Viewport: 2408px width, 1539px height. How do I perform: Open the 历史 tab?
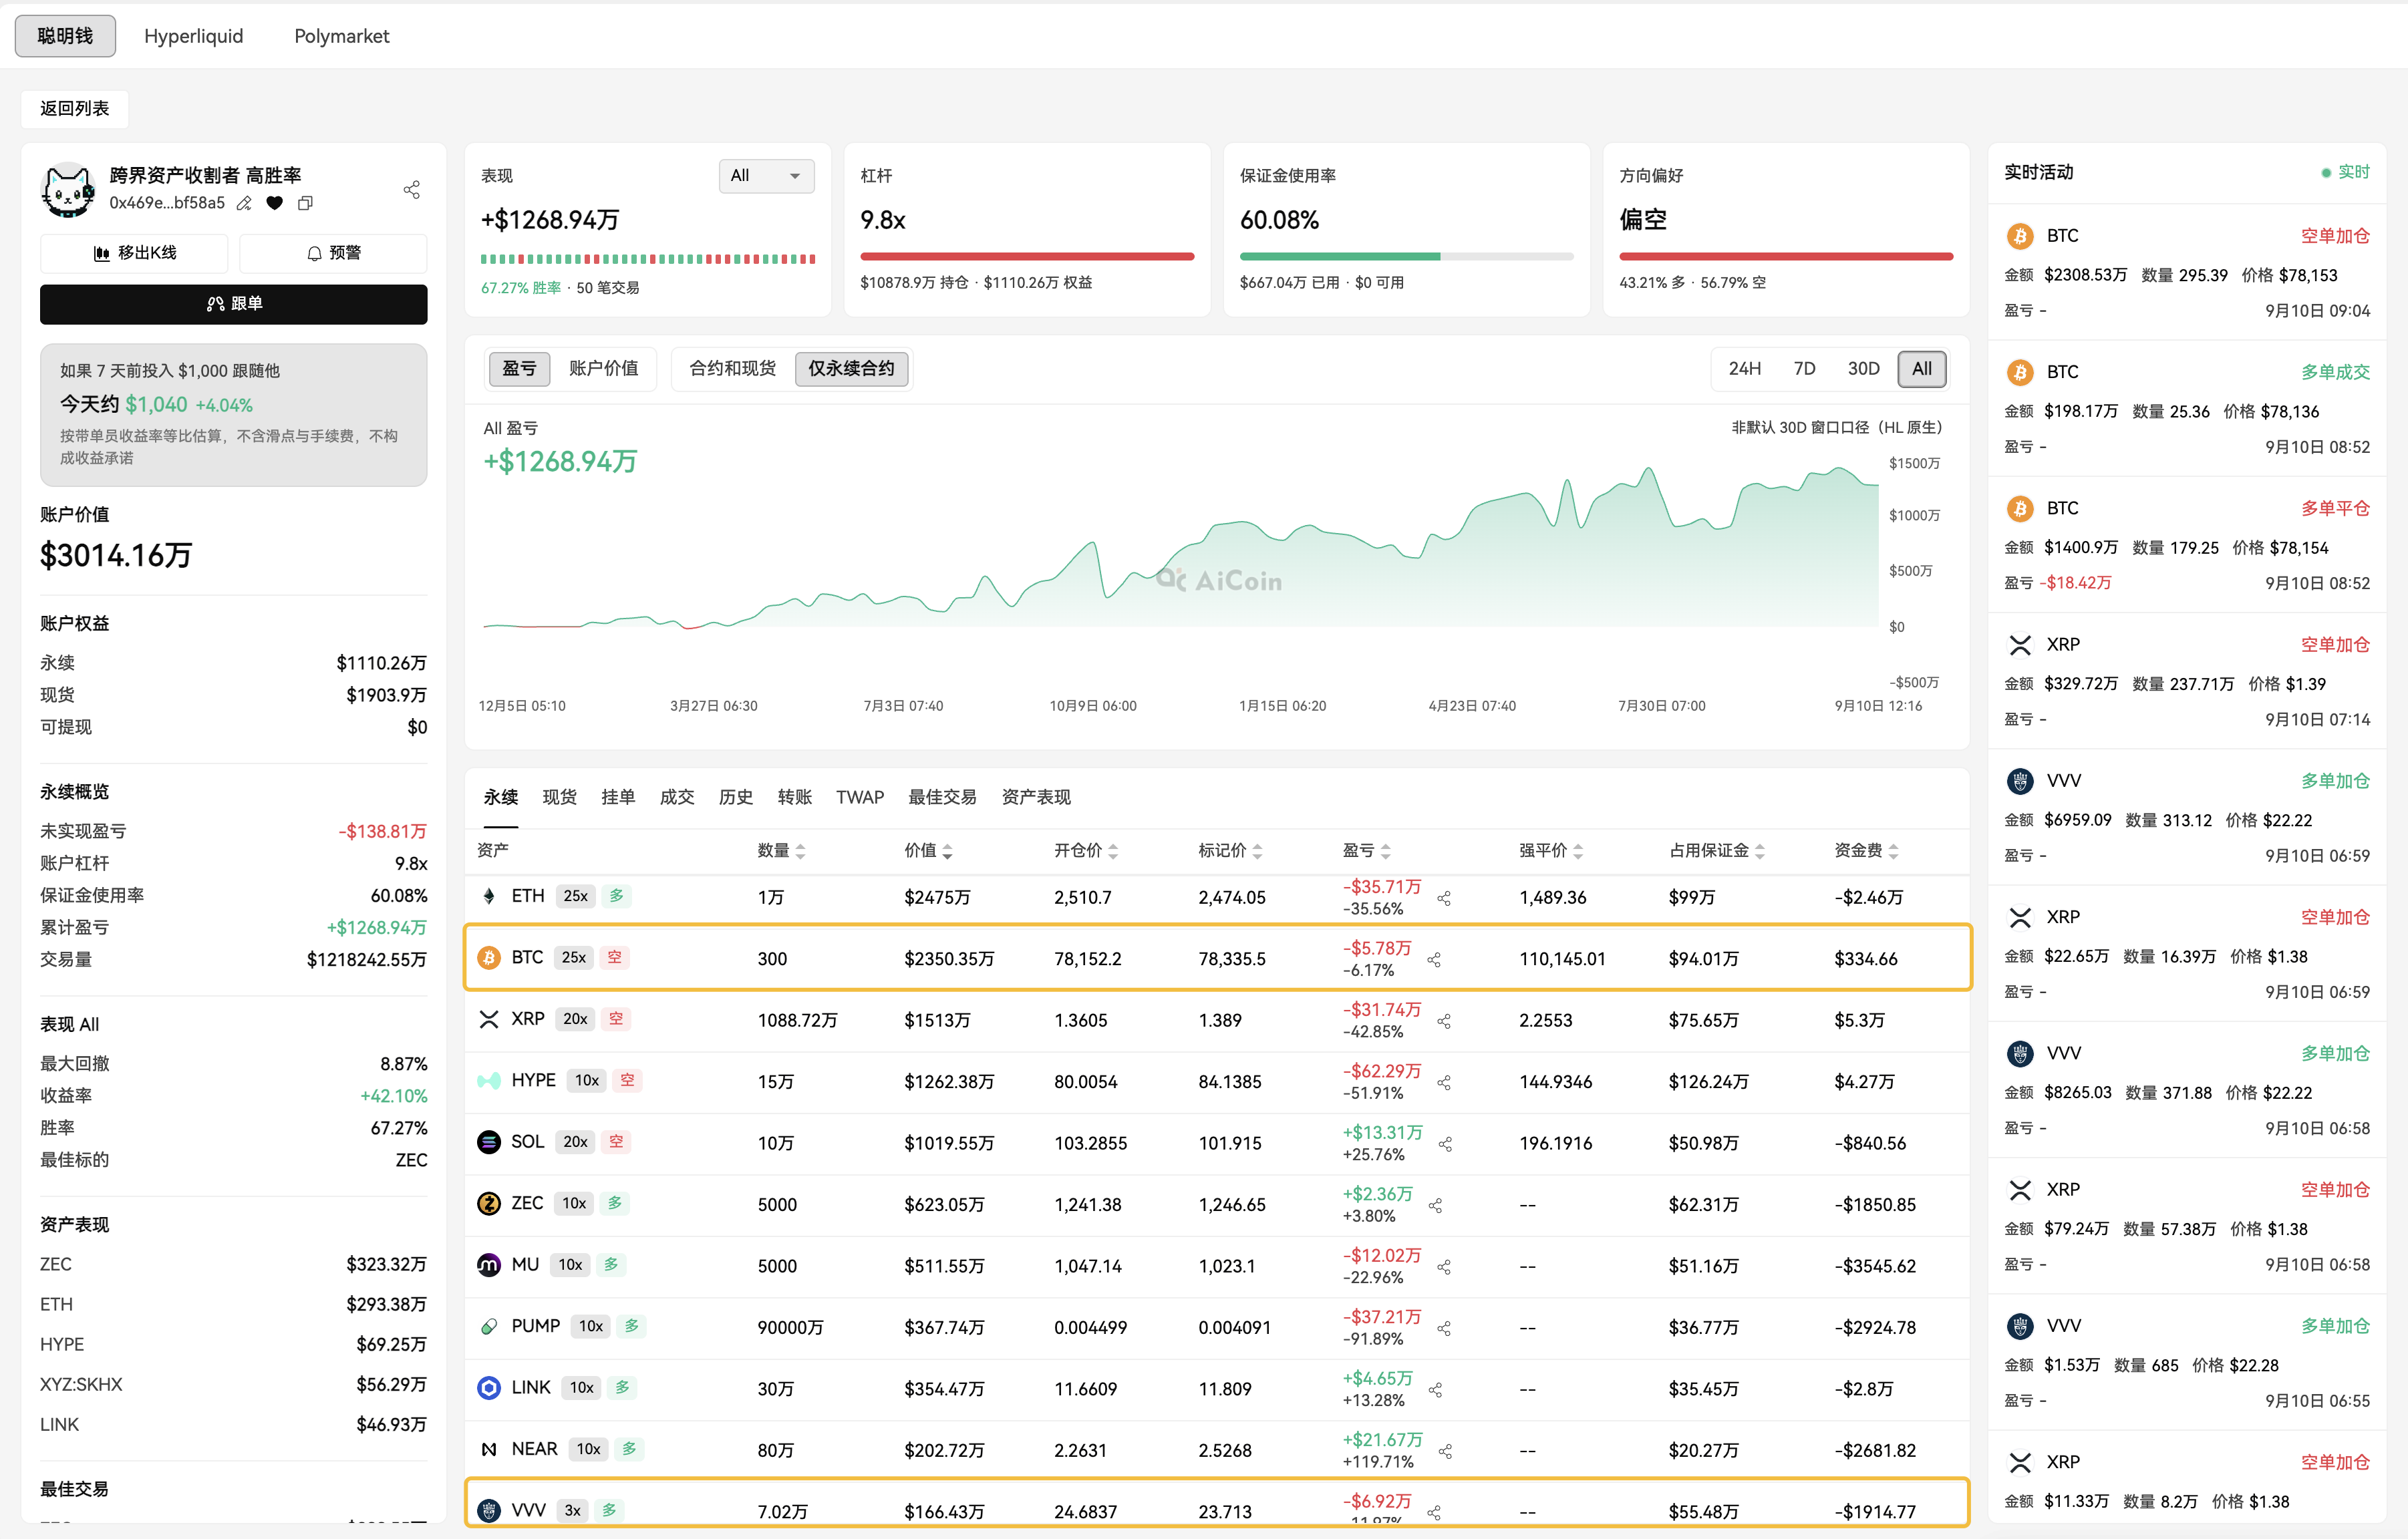(736, 797)
